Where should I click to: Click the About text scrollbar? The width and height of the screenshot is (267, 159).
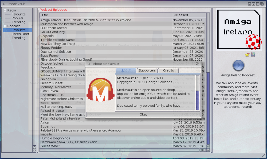coord(197,93)
